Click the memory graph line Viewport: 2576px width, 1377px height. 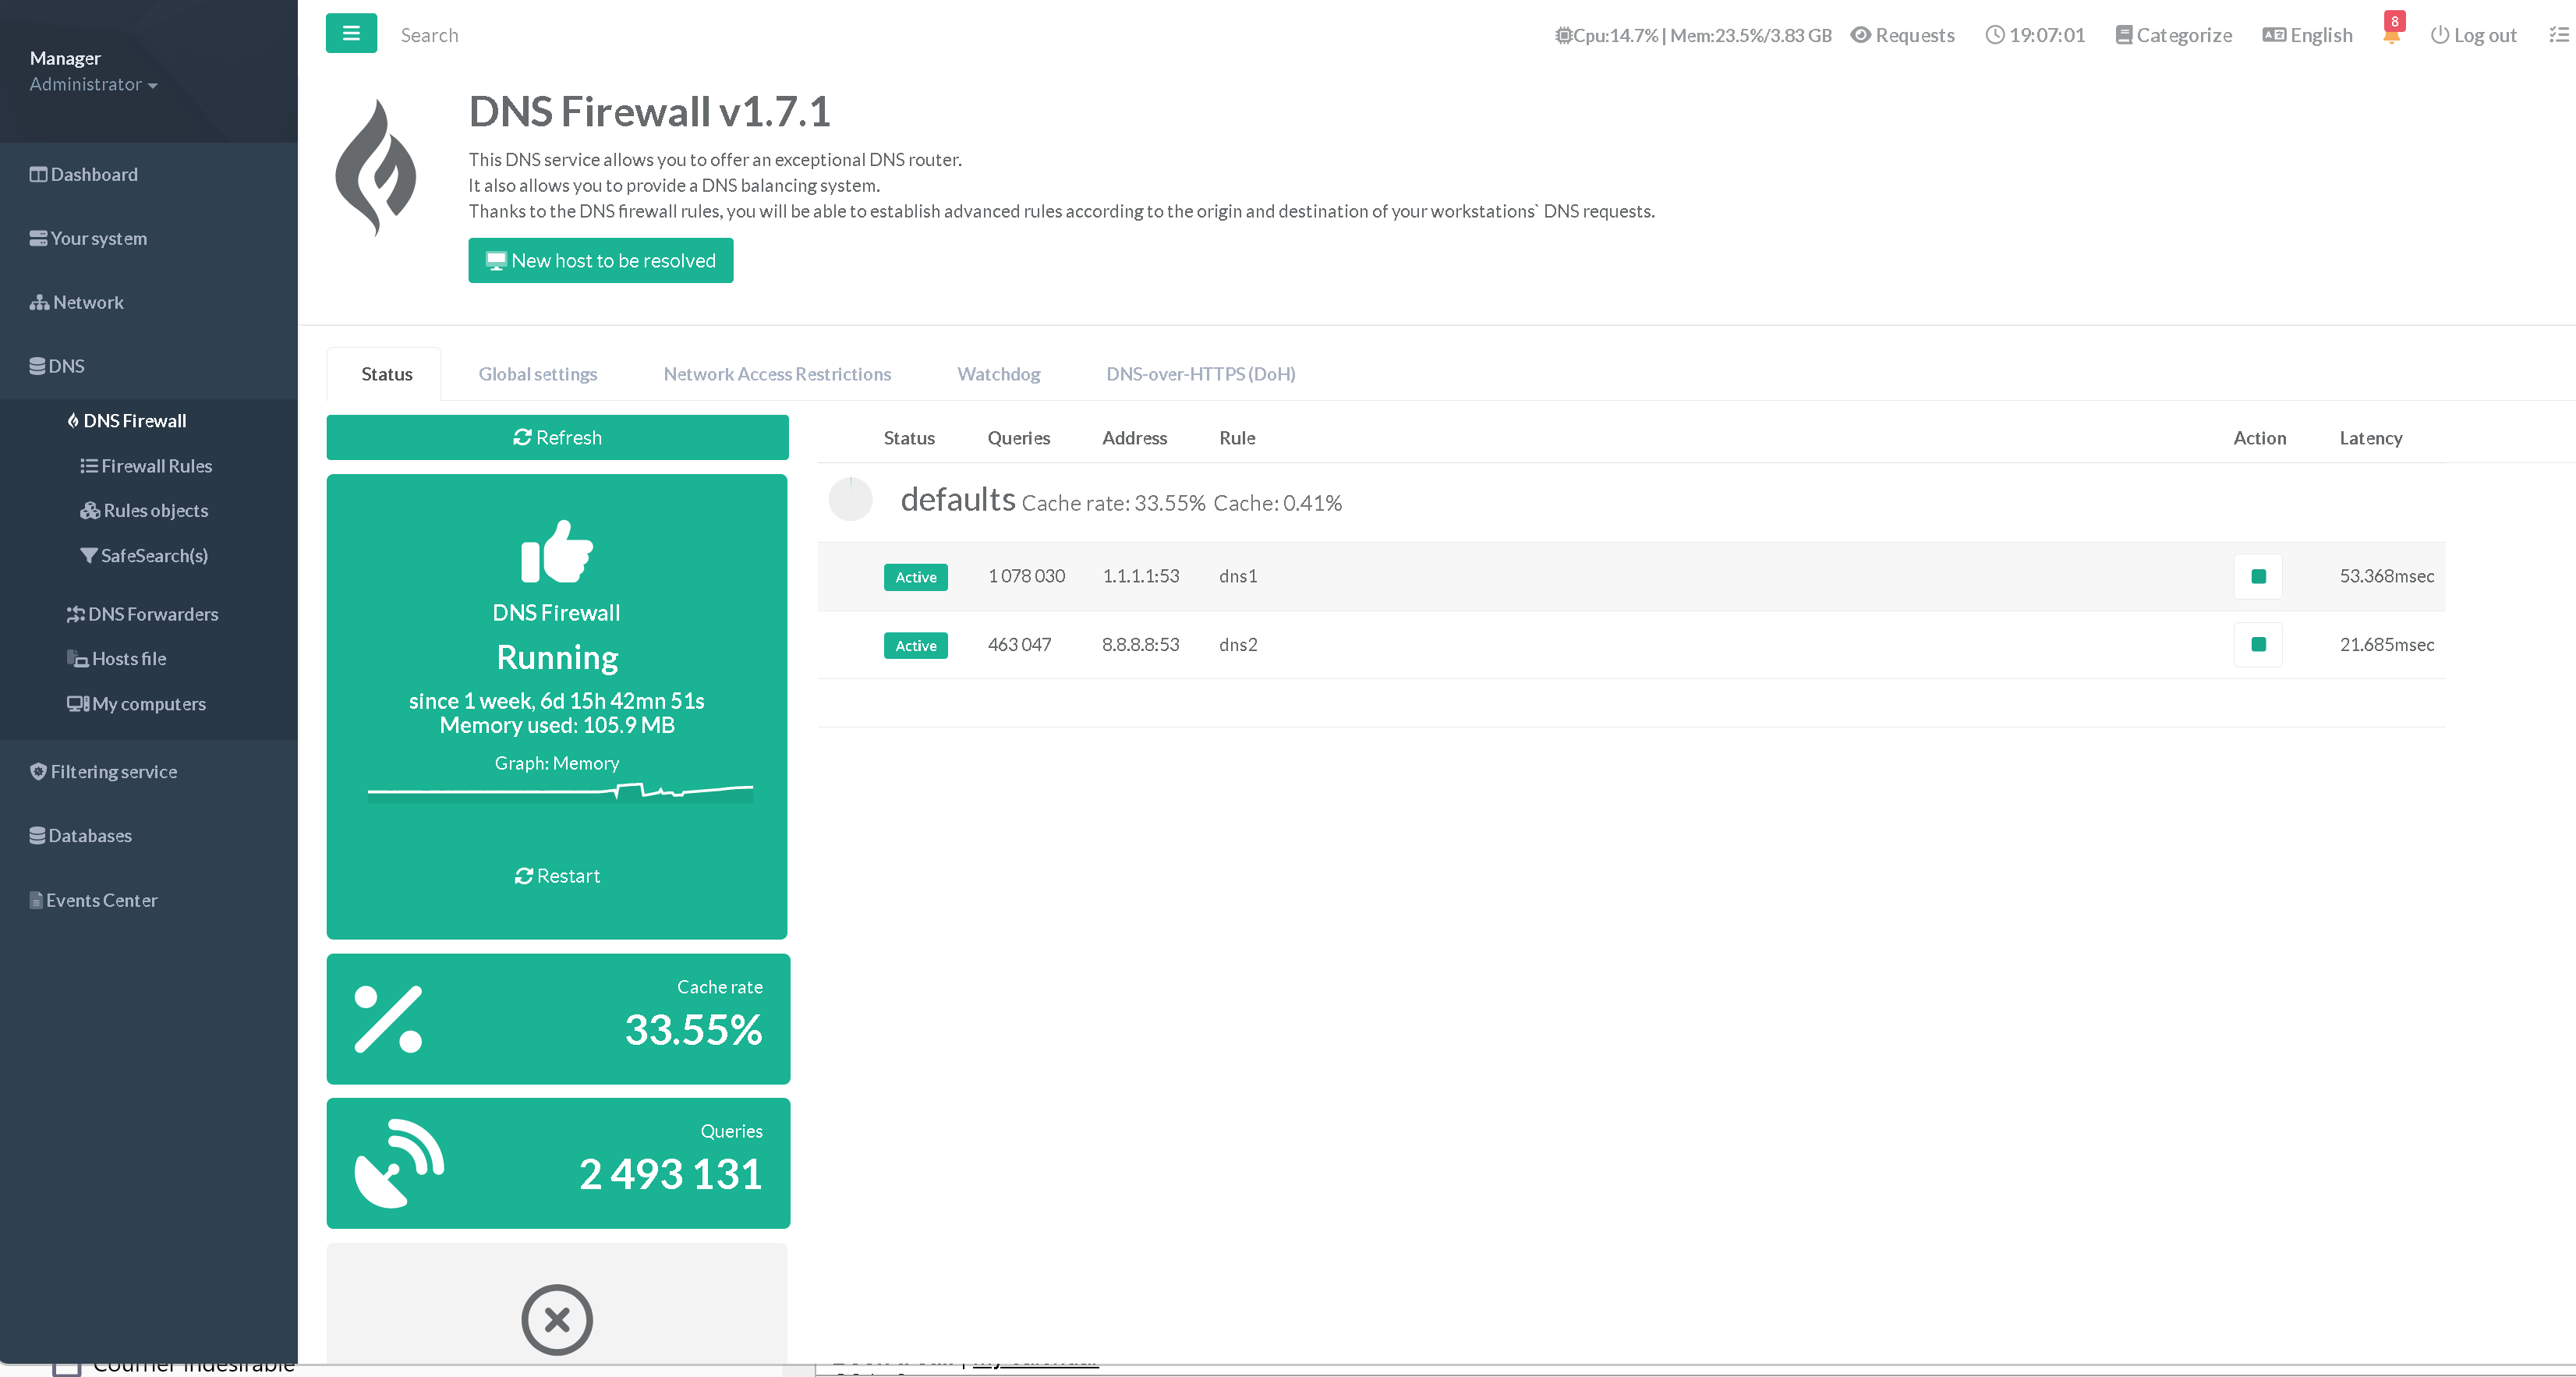pyautogui.click(x=560, y=792)
